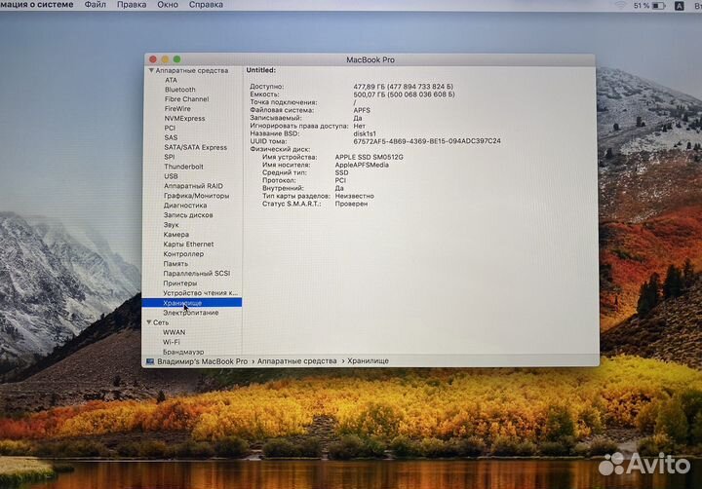Click the BSD name disk1s1

pos(365,133)
